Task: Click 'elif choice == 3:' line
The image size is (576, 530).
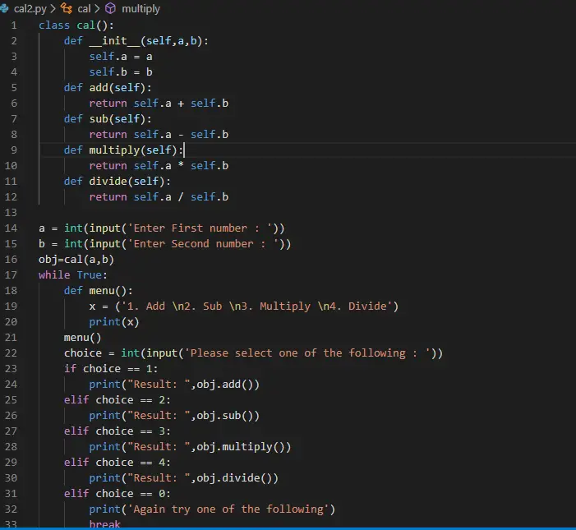Action: point(118,431)
